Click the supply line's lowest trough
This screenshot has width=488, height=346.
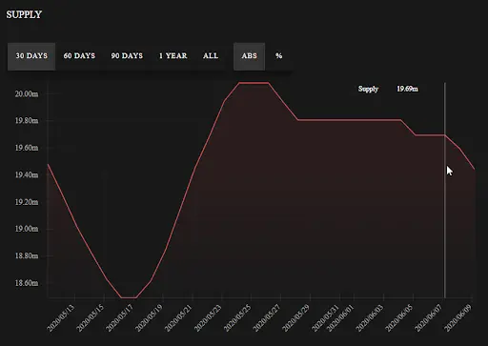pos(129,297)
